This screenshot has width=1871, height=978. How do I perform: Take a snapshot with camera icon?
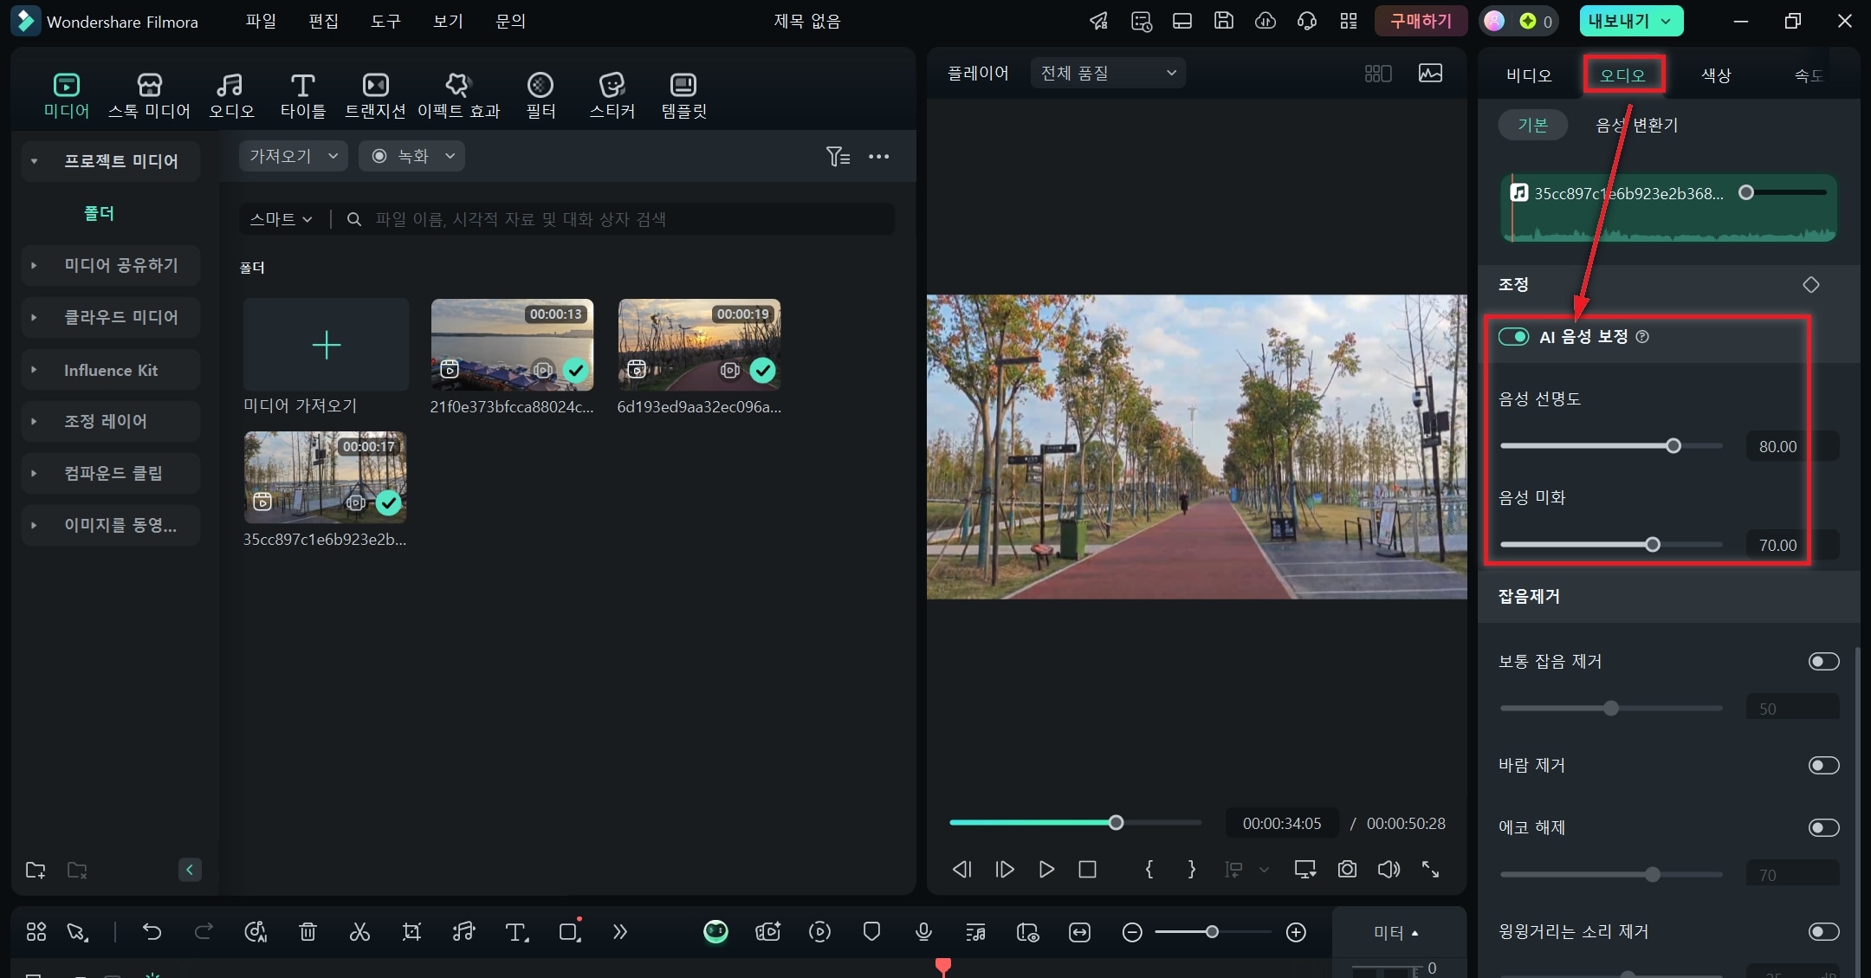pyautogui.click(x=1347, y=869)
